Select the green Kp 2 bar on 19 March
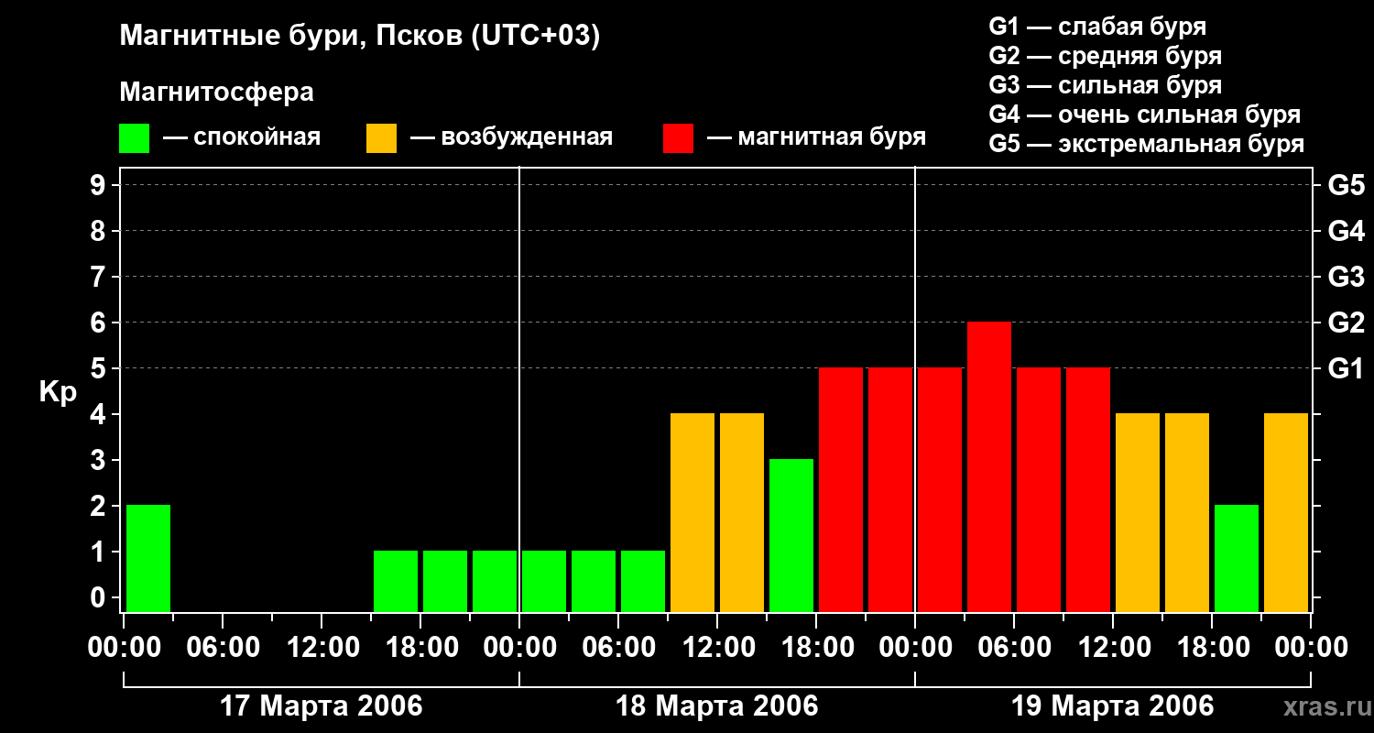Viewport: 1374px width, 733px height. coord(1237,558)
